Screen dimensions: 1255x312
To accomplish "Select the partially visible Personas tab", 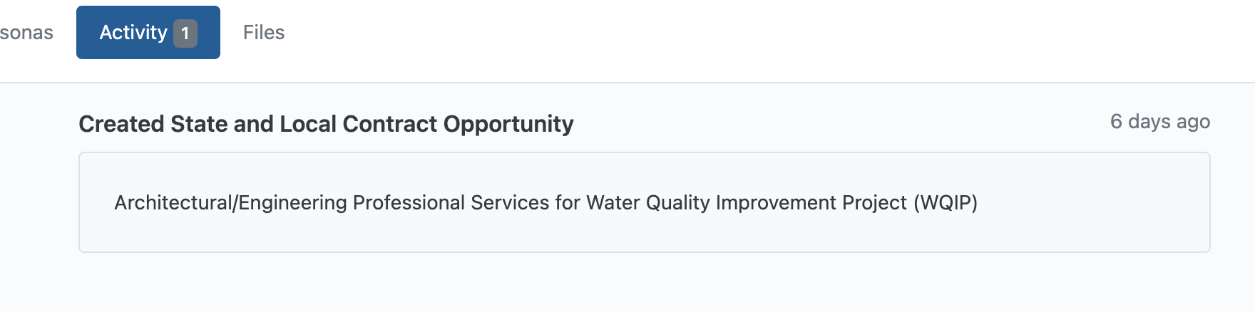I will pyautogui.click(x=26, y=33).
